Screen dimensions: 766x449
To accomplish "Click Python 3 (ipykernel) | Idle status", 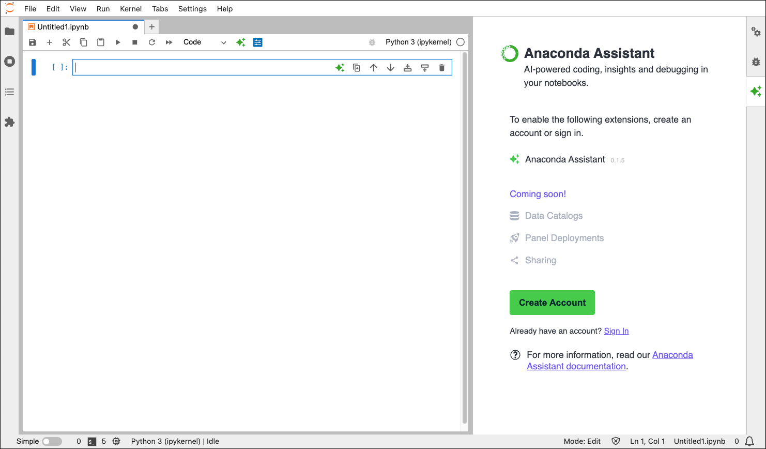I will point(175,441).
